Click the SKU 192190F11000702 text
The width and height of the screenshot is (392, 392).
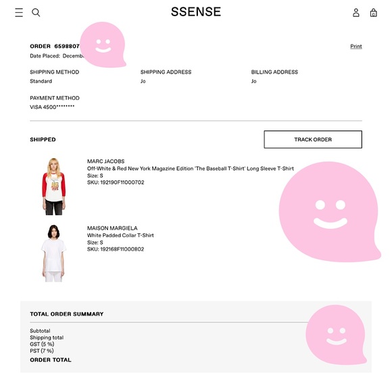116,182
